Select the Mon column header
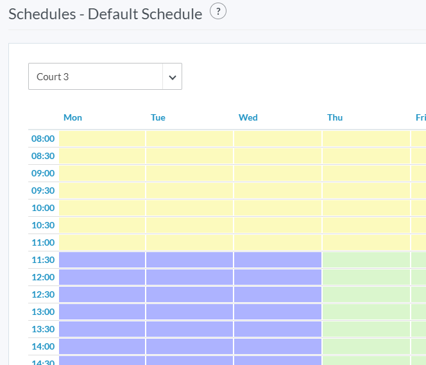 72,117
